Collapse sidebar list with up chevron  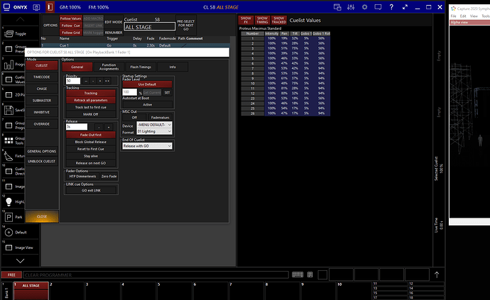(21, 19)
